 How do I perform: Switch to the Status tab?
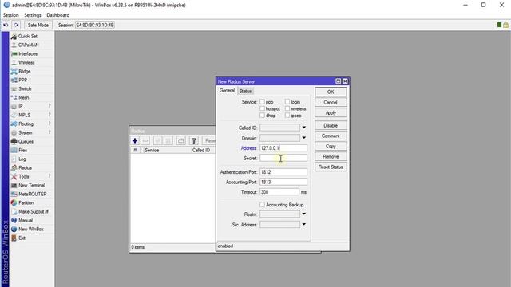pos(245,92)
